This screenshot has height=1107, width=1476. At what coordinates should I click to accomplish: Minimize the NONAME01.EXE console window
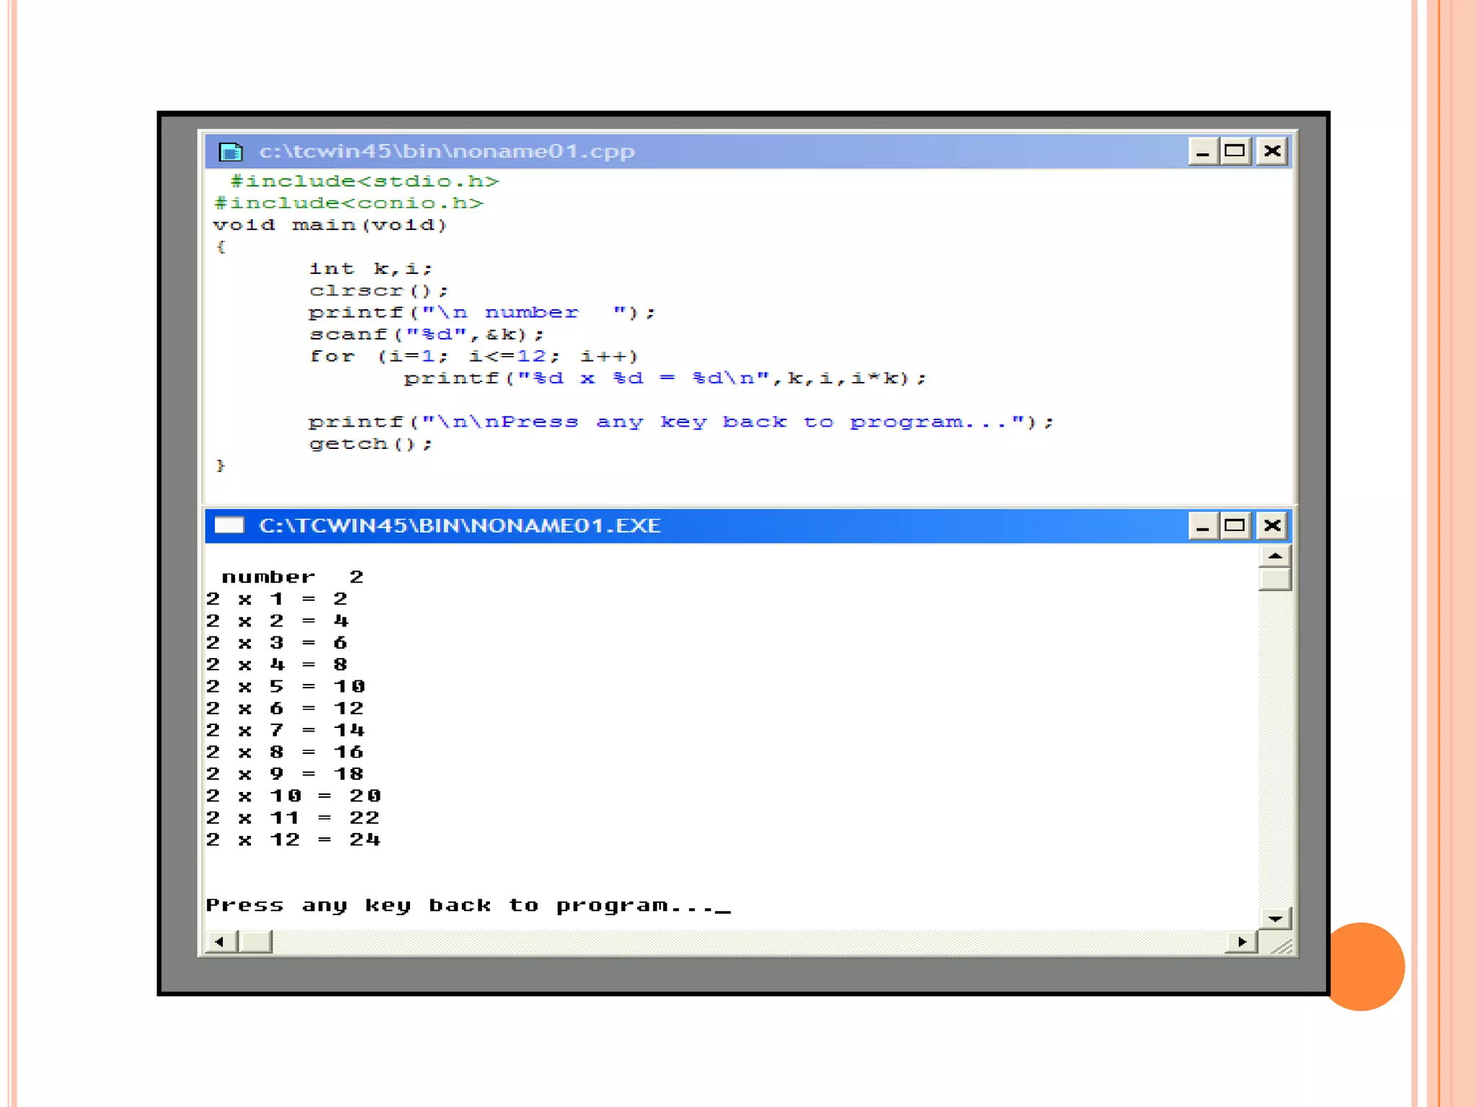point(1202,526)
